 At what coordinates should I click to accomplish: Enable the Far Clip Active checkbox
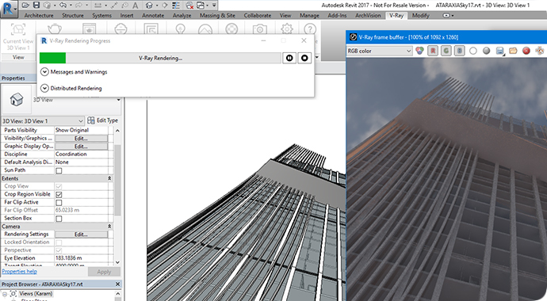click(x=59, y=203)
